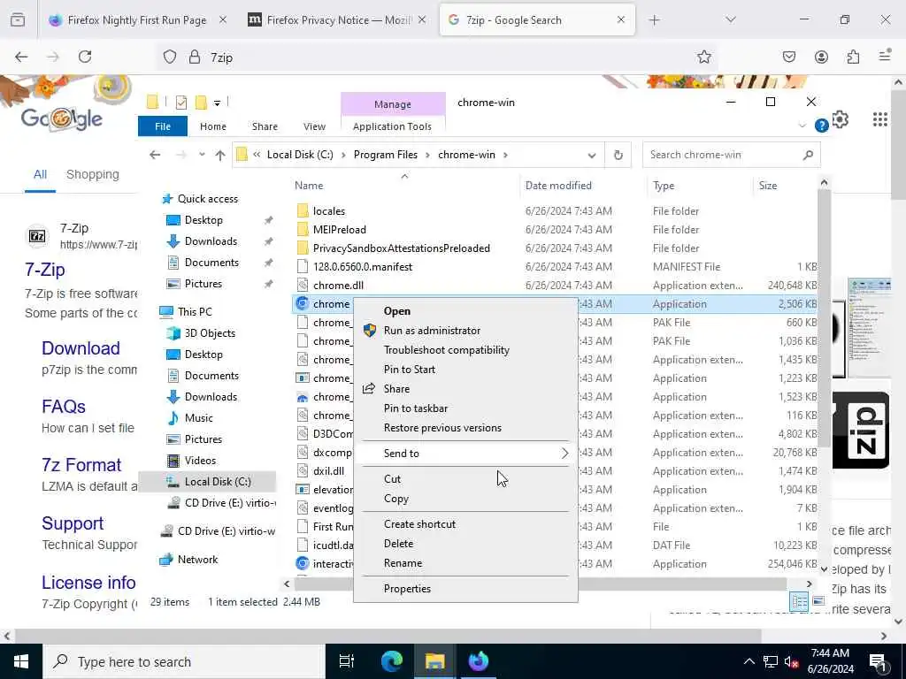The width and height of the screenshot is (906, 679).
Task: Click the chevron after chrome-win in the path
Action: [505, 155]
